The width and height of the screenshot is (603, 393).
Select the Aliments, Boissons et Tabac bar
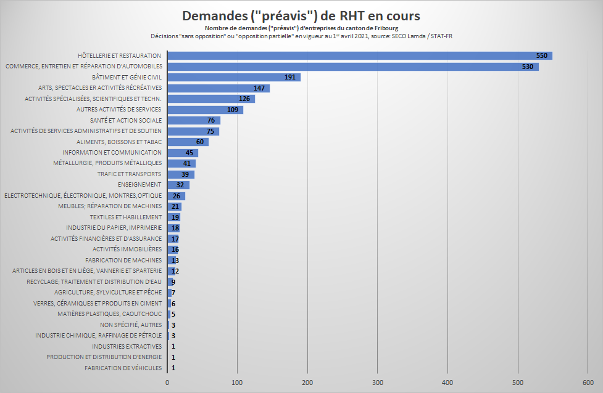[x=188, y=142]
